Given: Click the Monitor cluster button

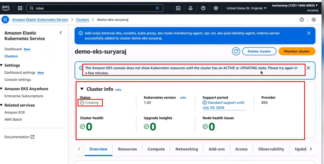Looking at the screenshot, I should (x=297, y=51).
